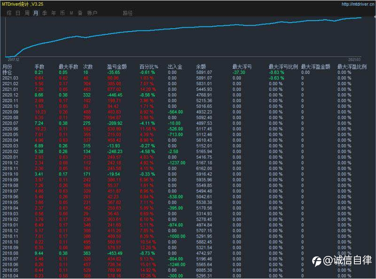
Task: Click the -804.00 withdrawal in 2018.07
Action: click(175, 259)
